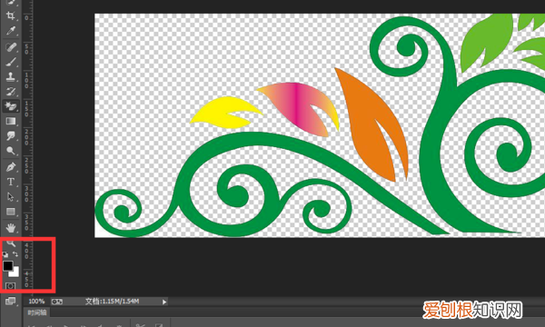The width and height of the screenshot is (545, 327).
Task: Select the Zoom magnifier tool
Action: tap(11, 243)
